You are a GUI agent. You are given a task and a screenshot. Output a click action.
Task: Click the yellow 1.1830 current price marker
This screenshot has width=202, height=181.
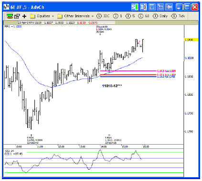(191, 40)
